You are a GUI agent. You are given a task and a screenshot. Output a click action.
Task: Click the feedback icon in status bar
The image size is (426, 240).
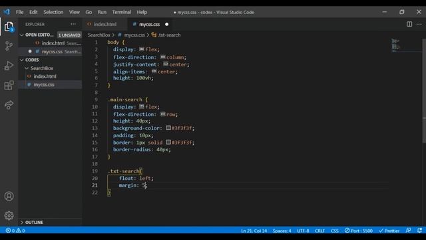[408, 231]
